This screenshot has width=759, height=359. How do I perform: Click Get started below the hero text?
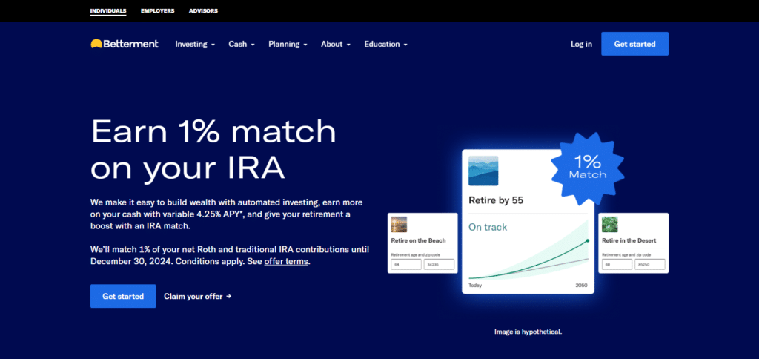(123, 296)
